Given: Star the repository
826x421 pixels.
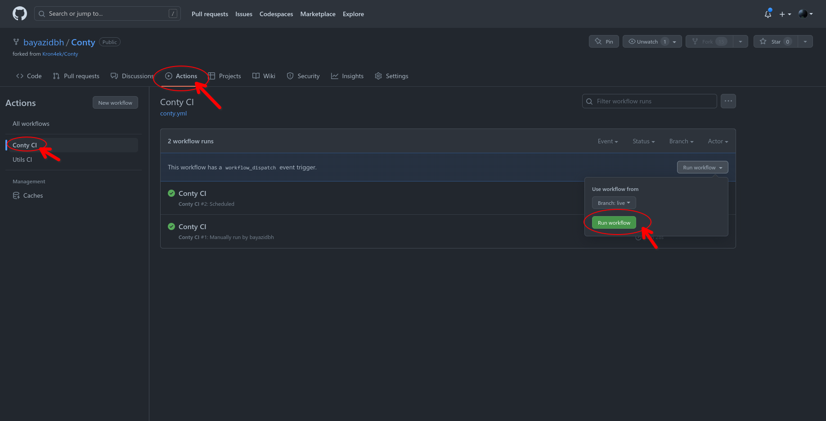Looking at the screenshot, I should point(776,41).
